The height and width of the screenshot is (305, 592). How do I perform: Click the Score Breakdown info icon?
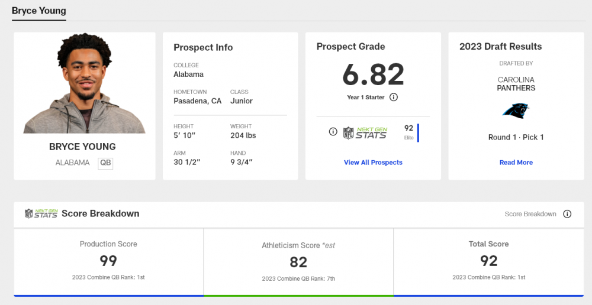567,214
